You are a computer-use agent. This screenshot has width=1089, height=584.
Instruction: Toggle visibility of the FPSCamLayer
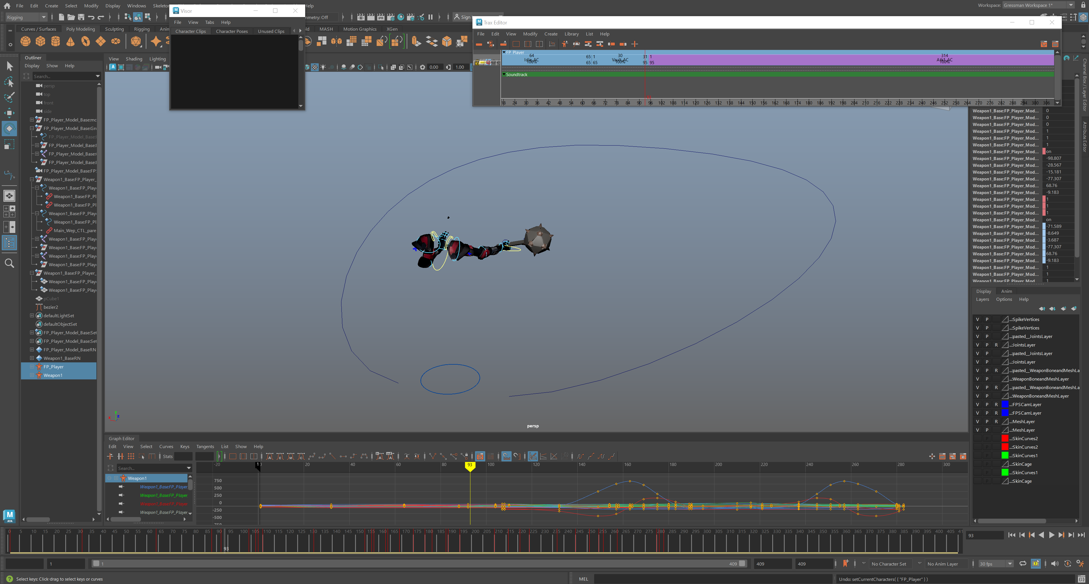977,405
